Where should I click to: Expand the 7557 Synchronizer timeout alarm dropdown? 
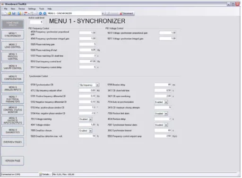(x=166, y=125)
